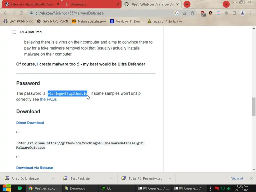Click the Google icon in the address bar
Screen dimensions: 256x192
click(176, 13)
